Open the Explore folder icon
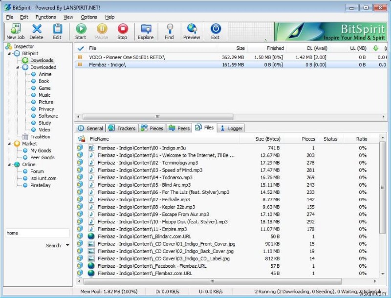Image resolution: width=391 pixels, height=298 pixels. (x=146, y=31)
